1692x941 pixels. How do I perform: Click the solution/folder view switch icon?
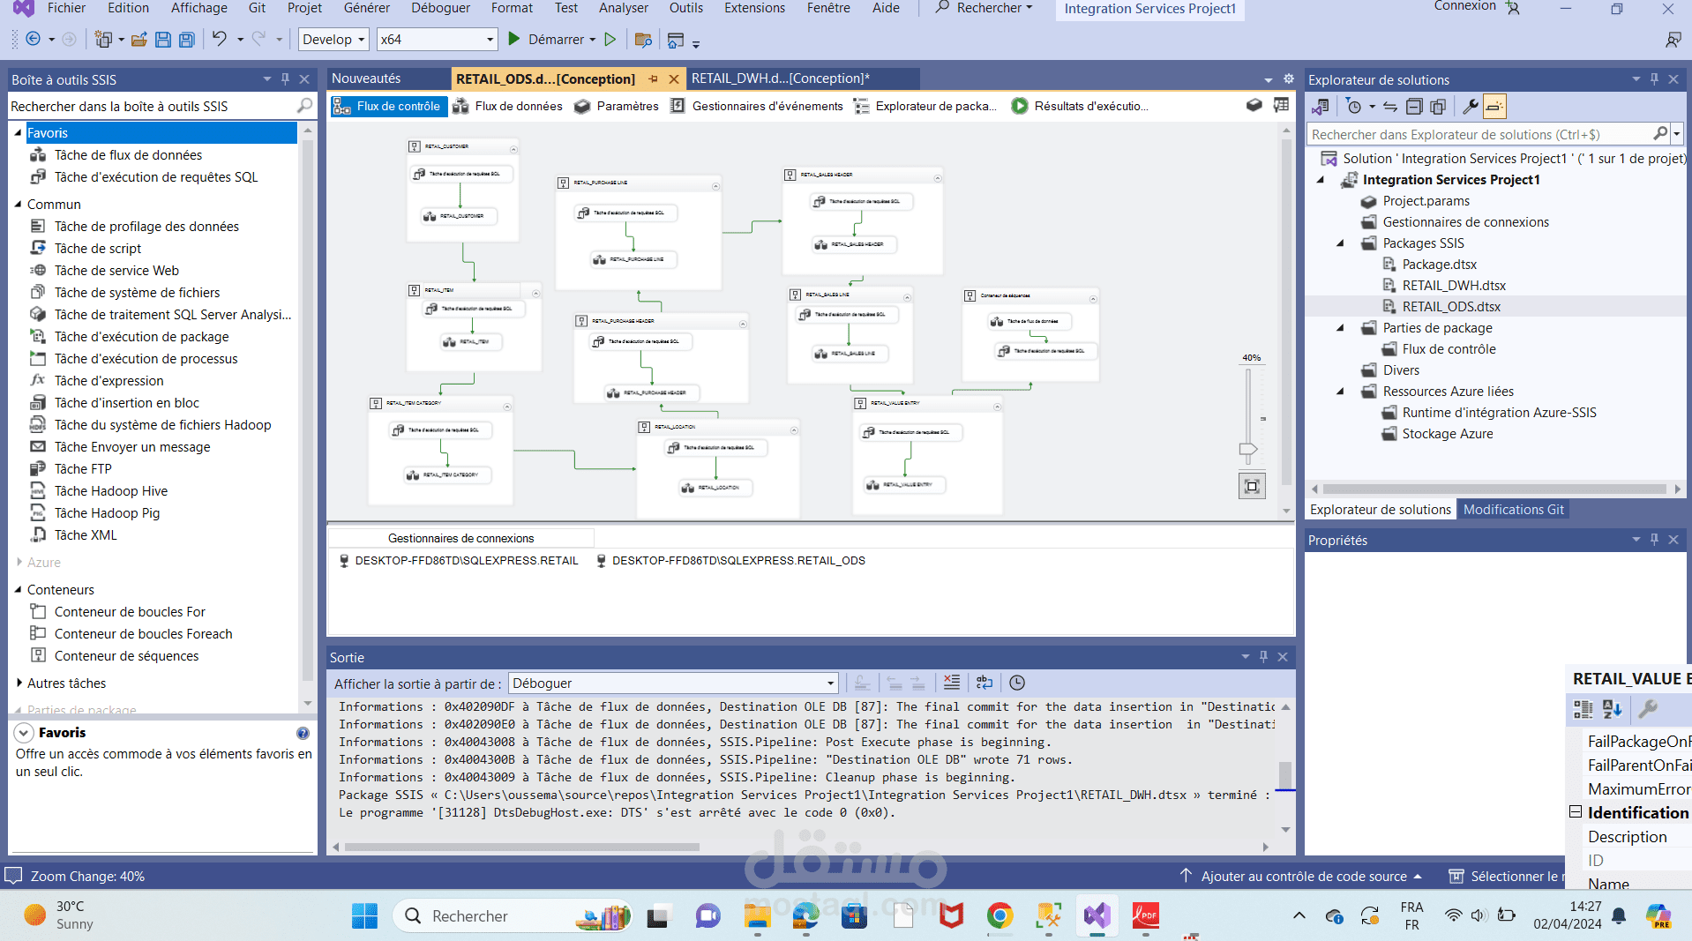1321,107
